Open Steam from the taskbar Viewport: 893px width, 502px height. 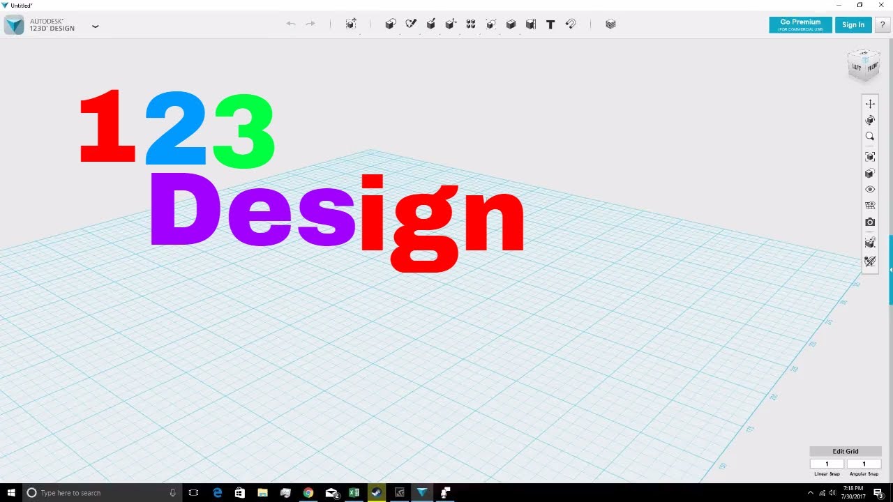[x=377, y=493]
